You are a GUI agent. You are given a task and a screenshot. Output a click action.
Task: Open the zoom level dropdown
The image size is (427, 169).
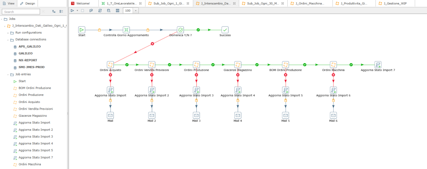(136, 10)
